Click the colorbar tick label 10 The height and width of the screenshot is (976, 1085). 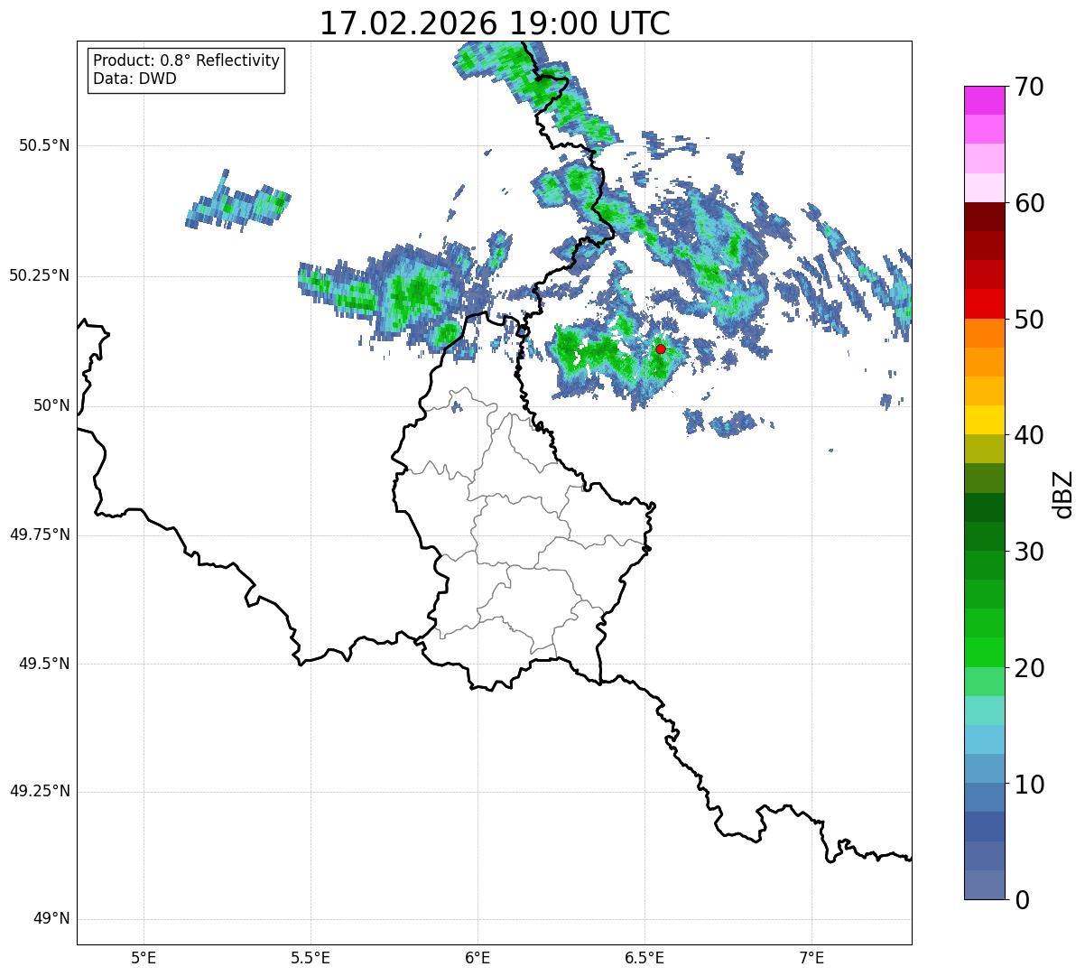click(x=1028, y=784)
